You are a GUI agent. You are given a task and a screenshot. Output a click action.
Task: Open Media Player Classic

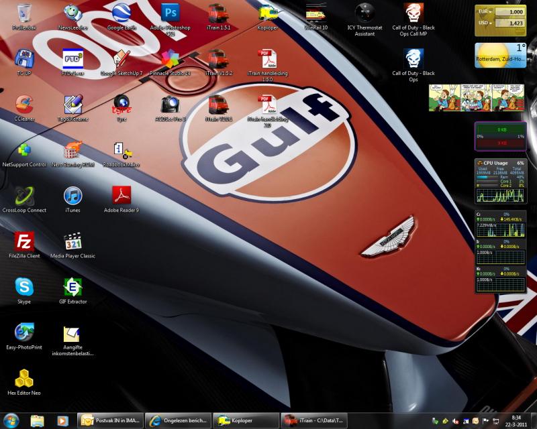pyautogui.click(x=72, y=245)
